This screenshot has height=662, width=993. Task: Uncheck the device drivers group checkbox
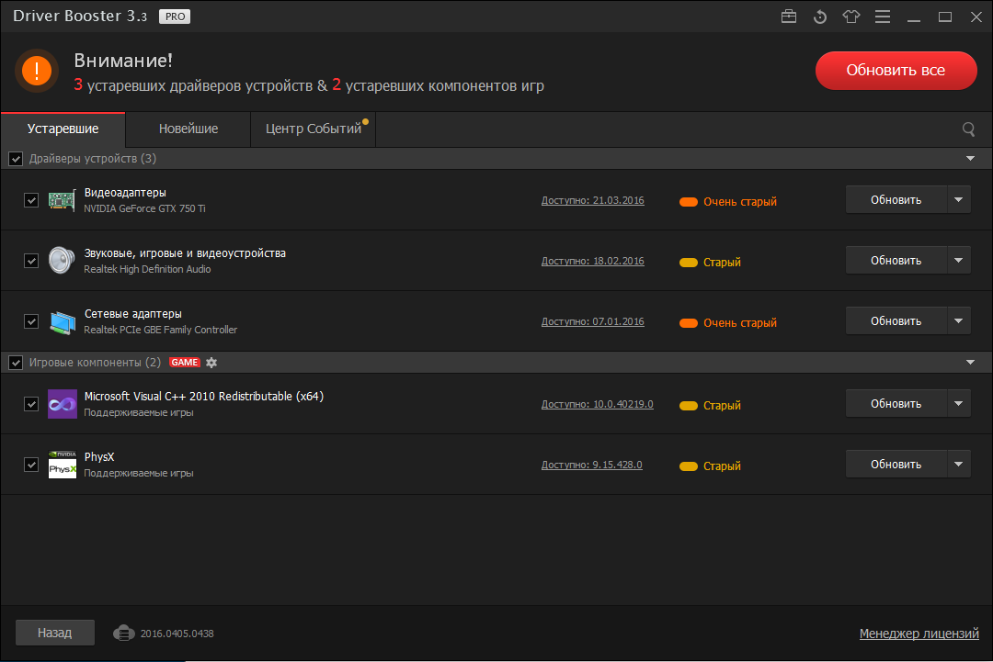coord(16,159)
